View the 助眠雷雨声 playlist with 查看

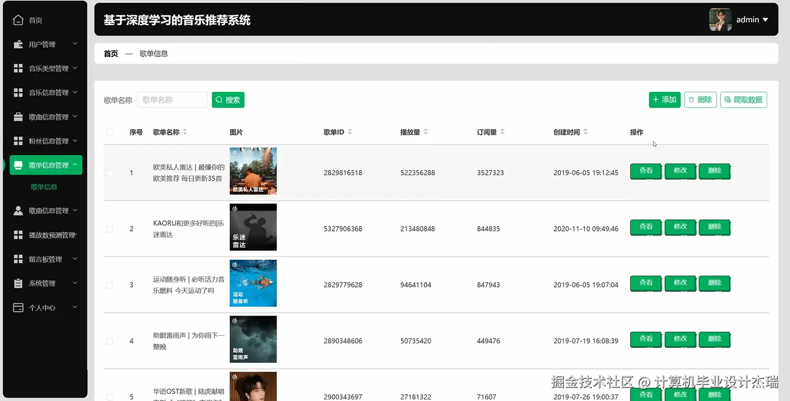pos(646,339)
